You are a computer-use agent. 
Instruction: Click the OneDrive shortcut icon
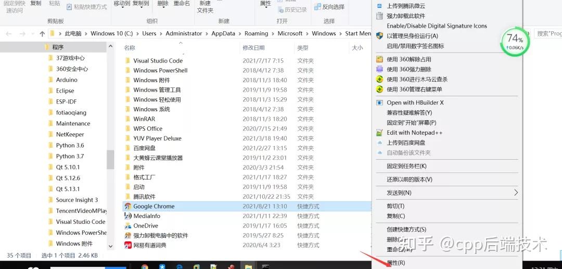point(127,226)
